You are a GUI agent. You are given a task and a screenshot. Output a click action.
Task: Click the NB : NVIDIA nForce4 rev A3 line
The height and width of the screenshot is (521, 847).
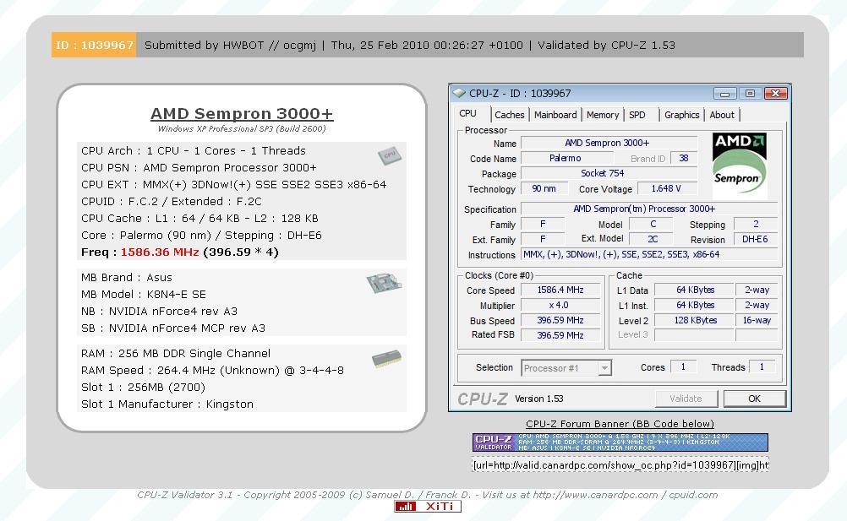coord(160,312)
